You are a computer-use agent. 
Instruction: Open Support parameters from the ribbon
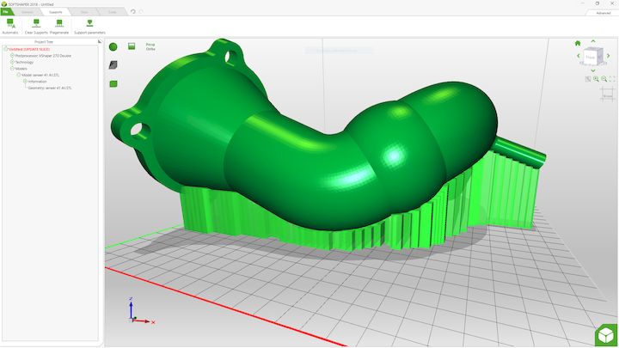click(89, 23)
